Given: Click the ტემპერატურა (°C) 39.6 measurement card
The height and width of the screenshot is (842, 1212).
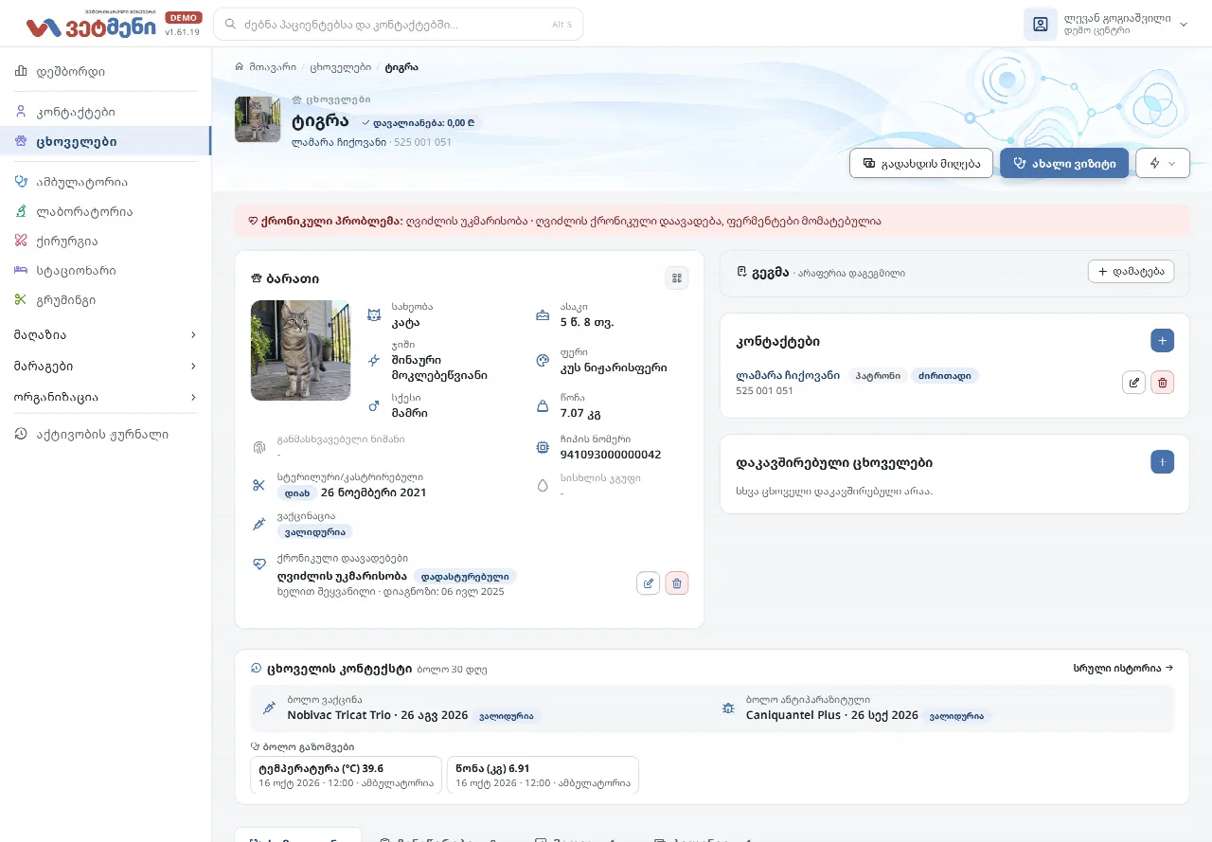Looking at the screenshot, I should [x=346, y=775].
